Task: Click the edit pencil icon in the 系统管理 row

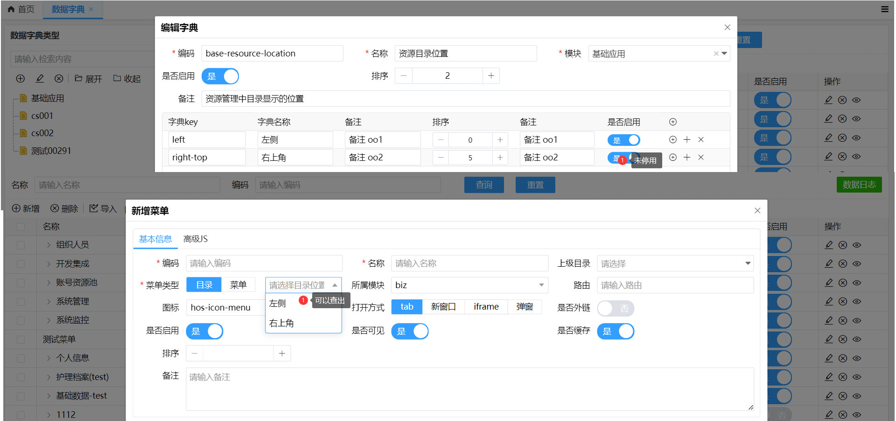Action: [828, 301]
